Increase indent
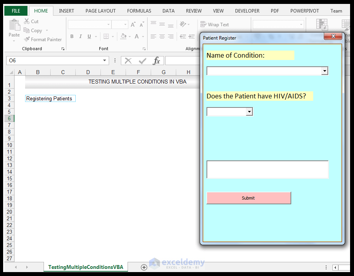The image size is (354, 276). click(192, 36)
